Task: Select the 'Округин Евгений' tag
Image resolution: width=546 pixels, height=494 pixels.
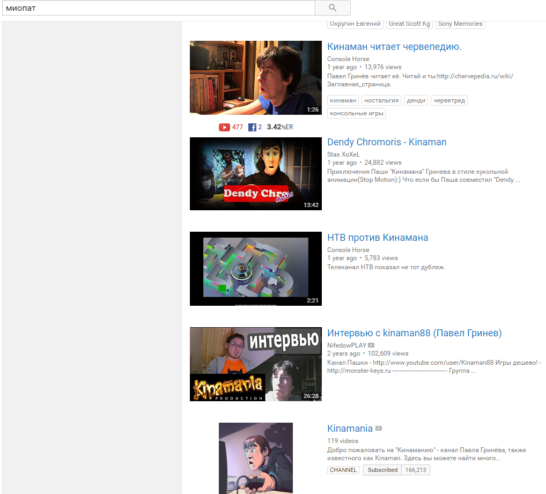Action: pos(355,24)
